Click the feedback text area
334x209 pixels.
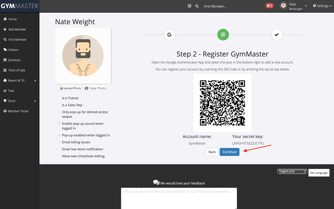pyautogui.click(x=179, y=198)
